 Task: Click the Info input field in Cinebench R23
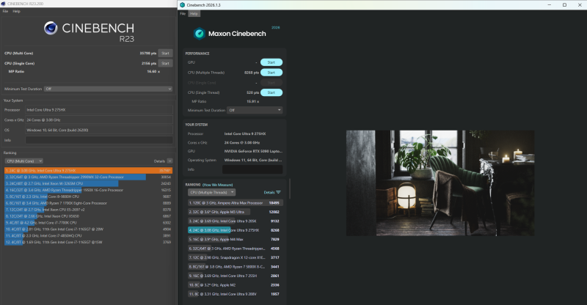(99, 140)
